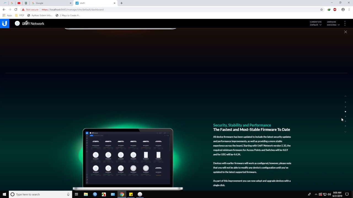Open the pinned green shield tab
This screenshot has height=198, width=353.
[x=26, y=3]
